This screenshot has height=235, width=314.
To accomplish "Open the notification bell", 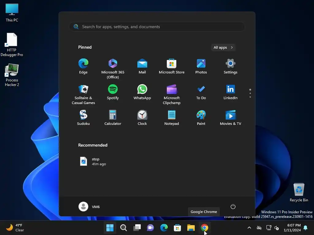I will (x=306, y=228).
